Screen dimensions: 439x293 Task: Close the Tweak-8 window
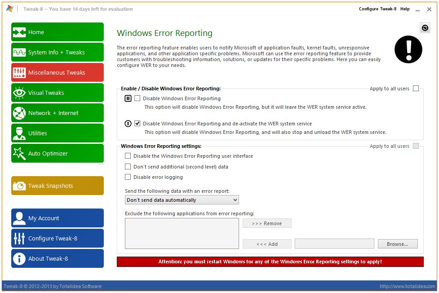pyautogui.click(x=429, y=9)
